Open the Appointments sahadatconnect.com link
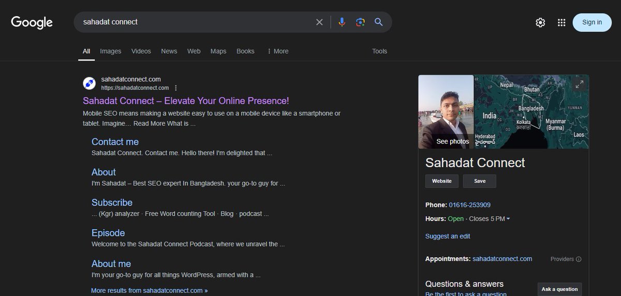 point(502,259)
